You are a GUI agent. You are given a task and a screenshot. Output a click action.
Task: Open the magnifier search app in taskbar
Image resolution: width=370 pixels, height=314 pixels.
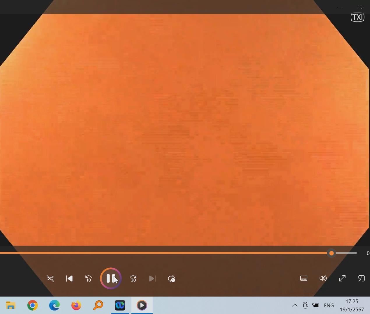pyautogui.click(x=98, y=305)
